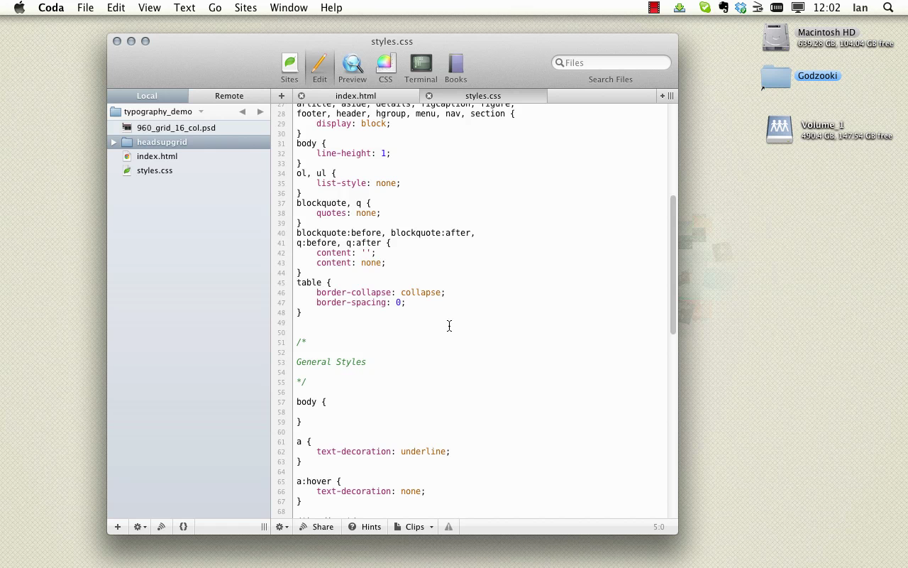Open the Sites view in toolbar

pyautogui.click(x=289, y=68)
